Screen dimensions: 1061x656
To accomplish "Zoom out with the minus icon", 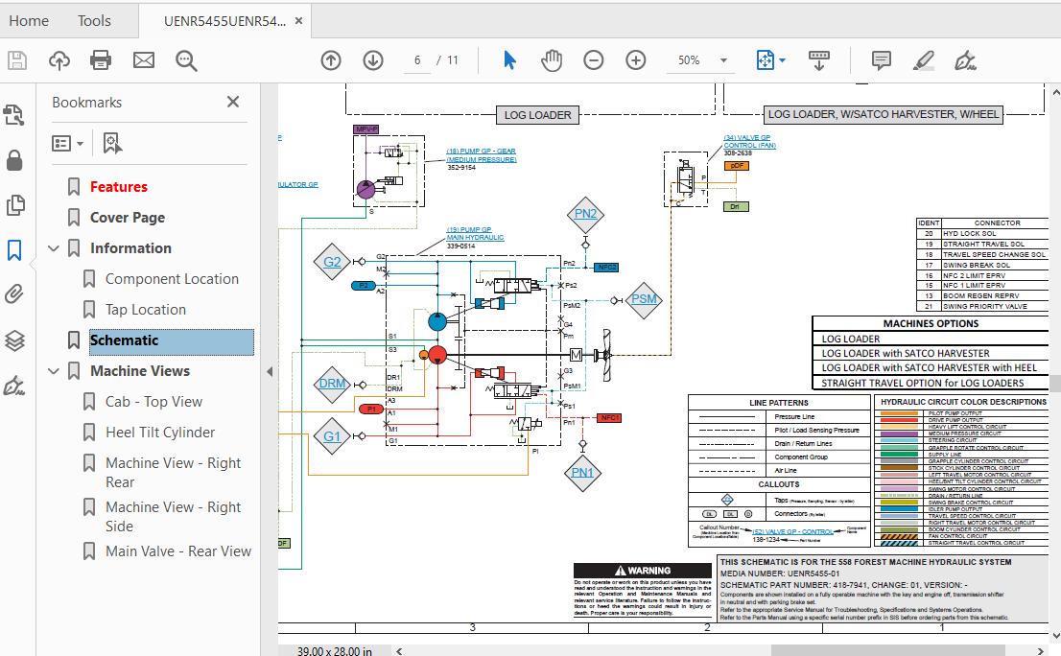I will [594, 60].
